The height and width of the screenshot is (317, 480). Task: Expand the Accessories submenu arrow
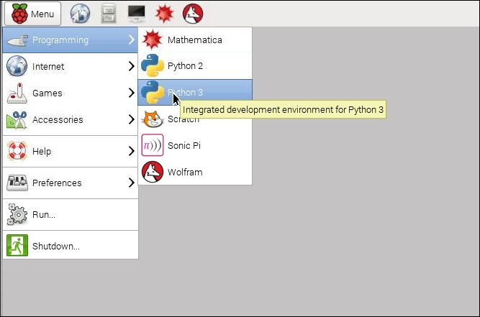coord(131,119)
